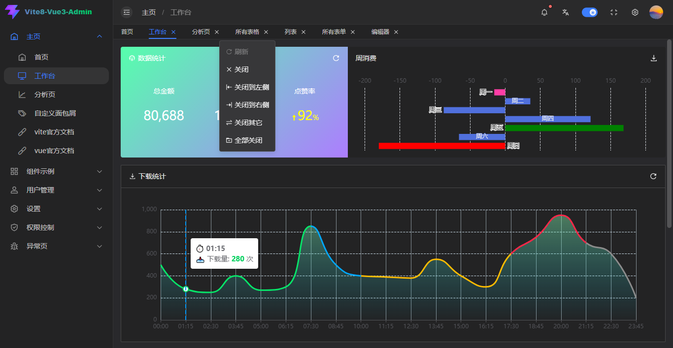
Task: Choose 全部关闭 in the context menu
Action: click(x=247, y=140)
